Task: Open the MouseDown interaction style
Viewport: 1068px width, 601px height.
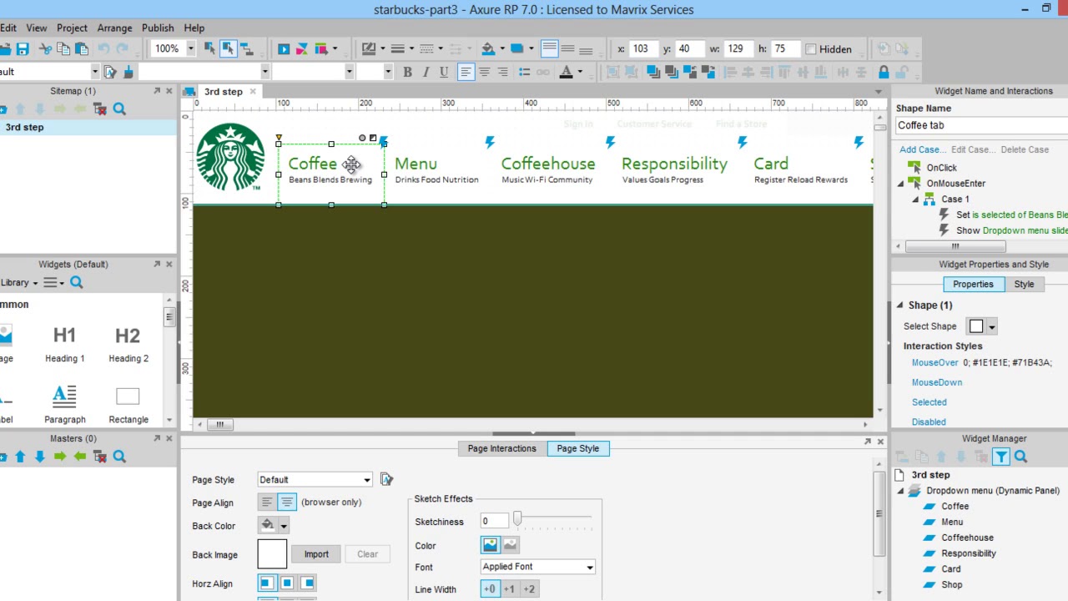Action: [x=937, y=382]
